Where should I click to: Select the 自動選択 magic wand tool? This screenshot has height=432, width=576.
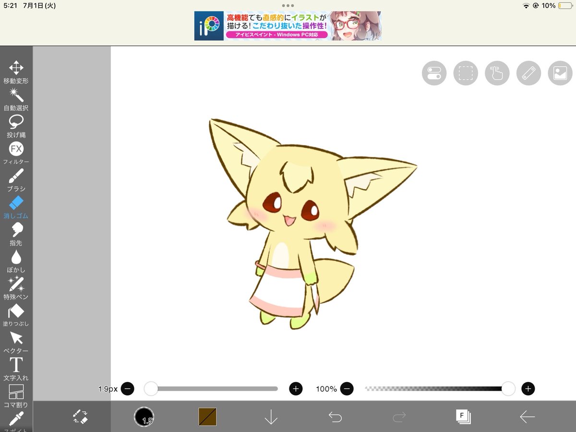(16, 99)
